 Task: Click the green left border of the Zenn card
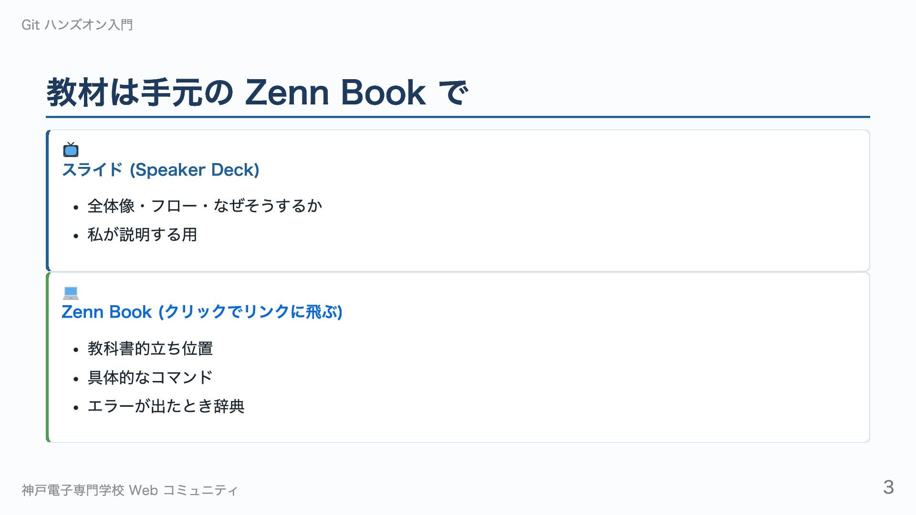pyautogui.click(x=48, y=357)
